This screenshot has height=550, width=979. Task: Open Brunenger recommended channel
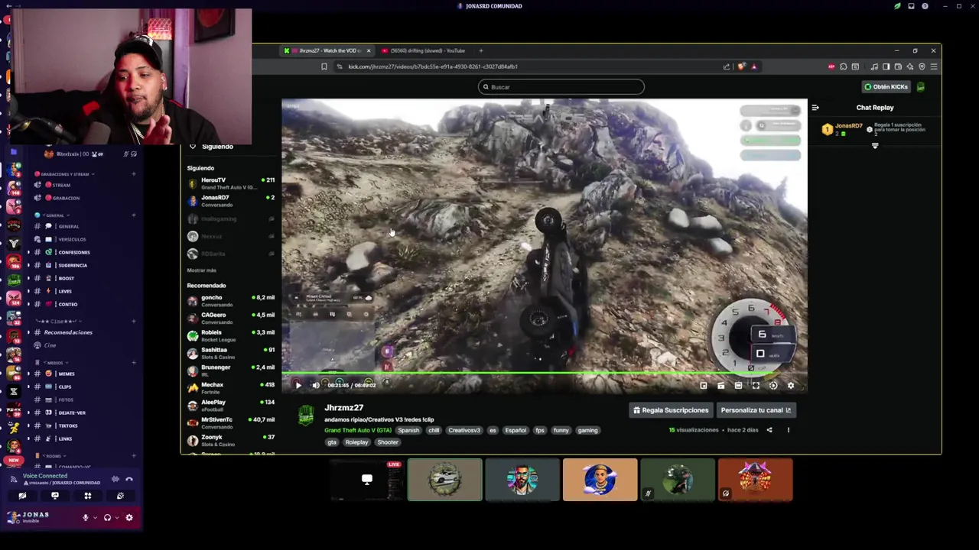tap(231, 370)
